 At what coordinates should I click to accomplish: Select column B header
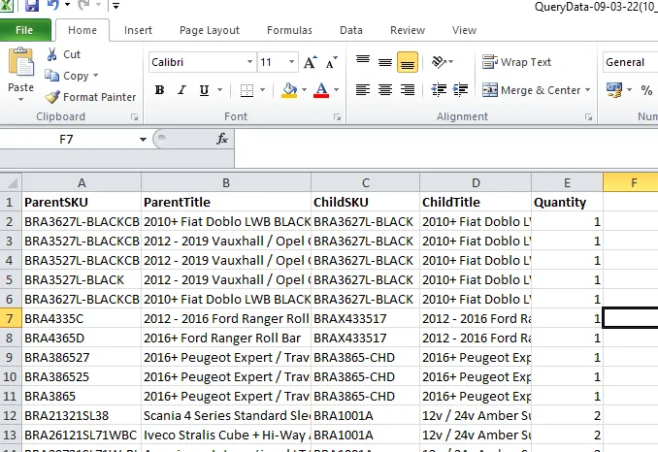(226, 182)
